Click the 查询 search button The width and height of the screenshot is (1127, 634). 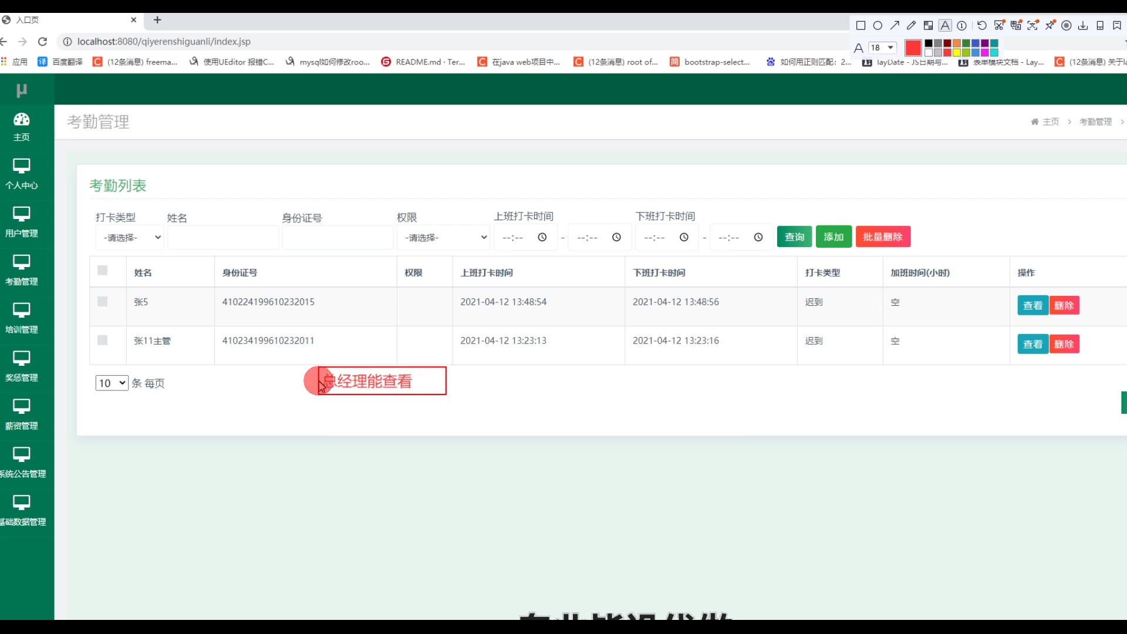pos(795,237)
